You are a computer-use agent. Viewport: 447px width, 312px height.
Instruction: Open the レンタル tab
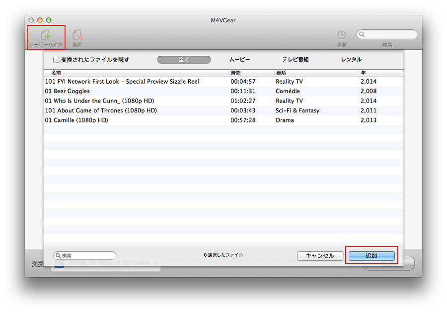351,60
